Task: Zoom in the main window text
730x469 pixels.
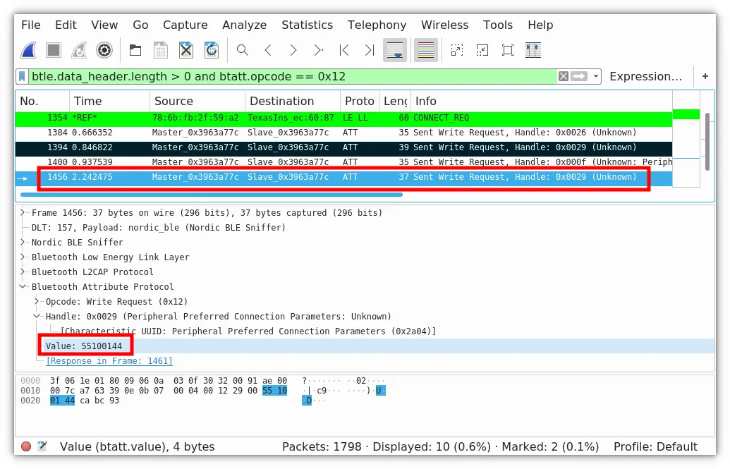Action: click(x=457, y=50)
